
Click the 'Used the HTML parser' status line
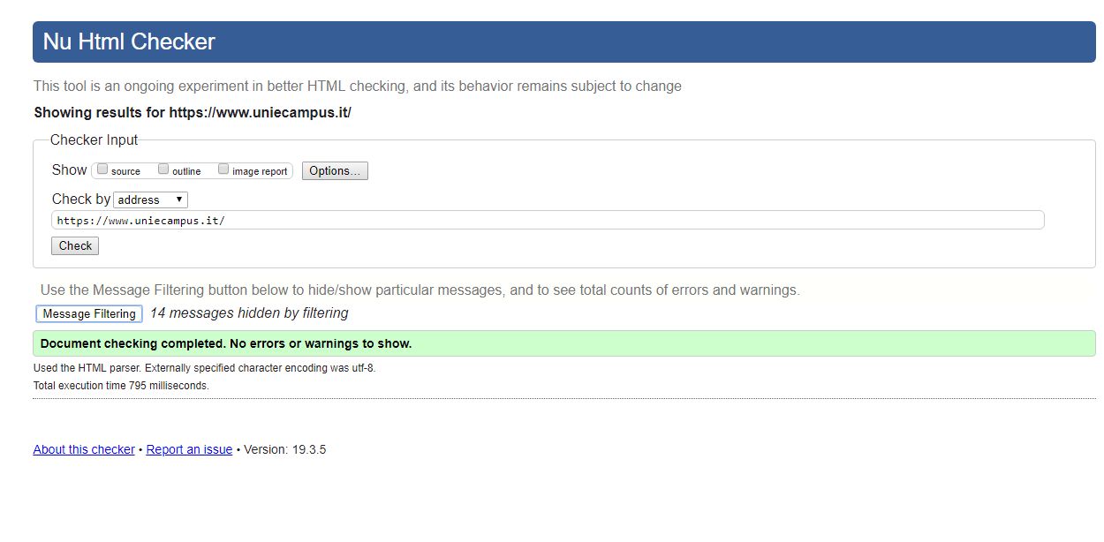204,368
